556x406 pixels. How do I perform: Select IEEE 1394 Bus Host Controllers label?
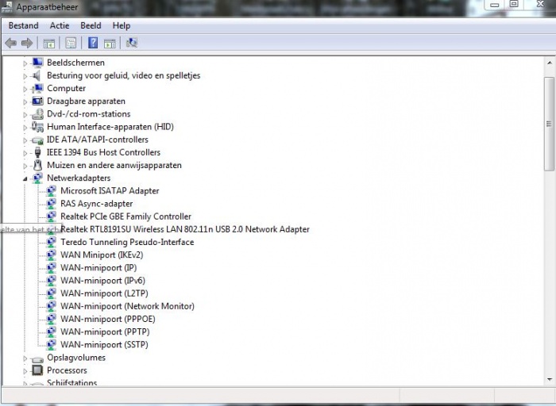[103, 152]
